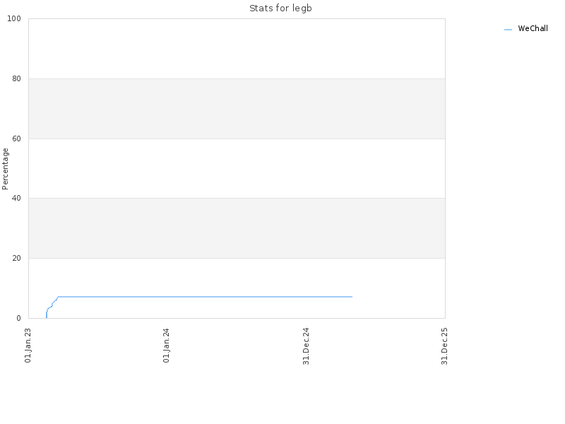
Task: Select the 80 y-axis tick label
Action: [16, 78]
